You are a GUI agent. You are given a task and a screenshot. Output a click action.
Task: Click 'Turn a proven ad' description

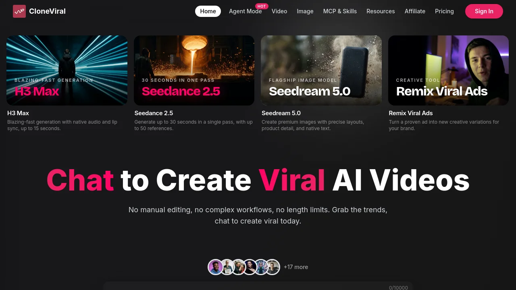coord(444,125)
